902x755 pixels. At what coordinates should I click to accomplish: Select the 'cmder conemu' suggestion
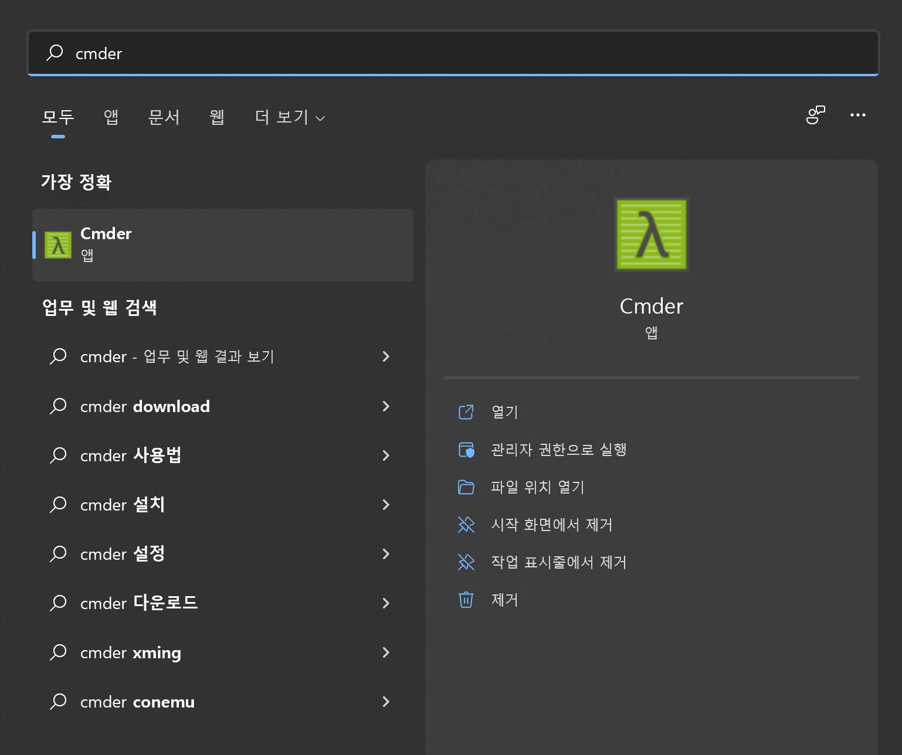tap(223, 702)
